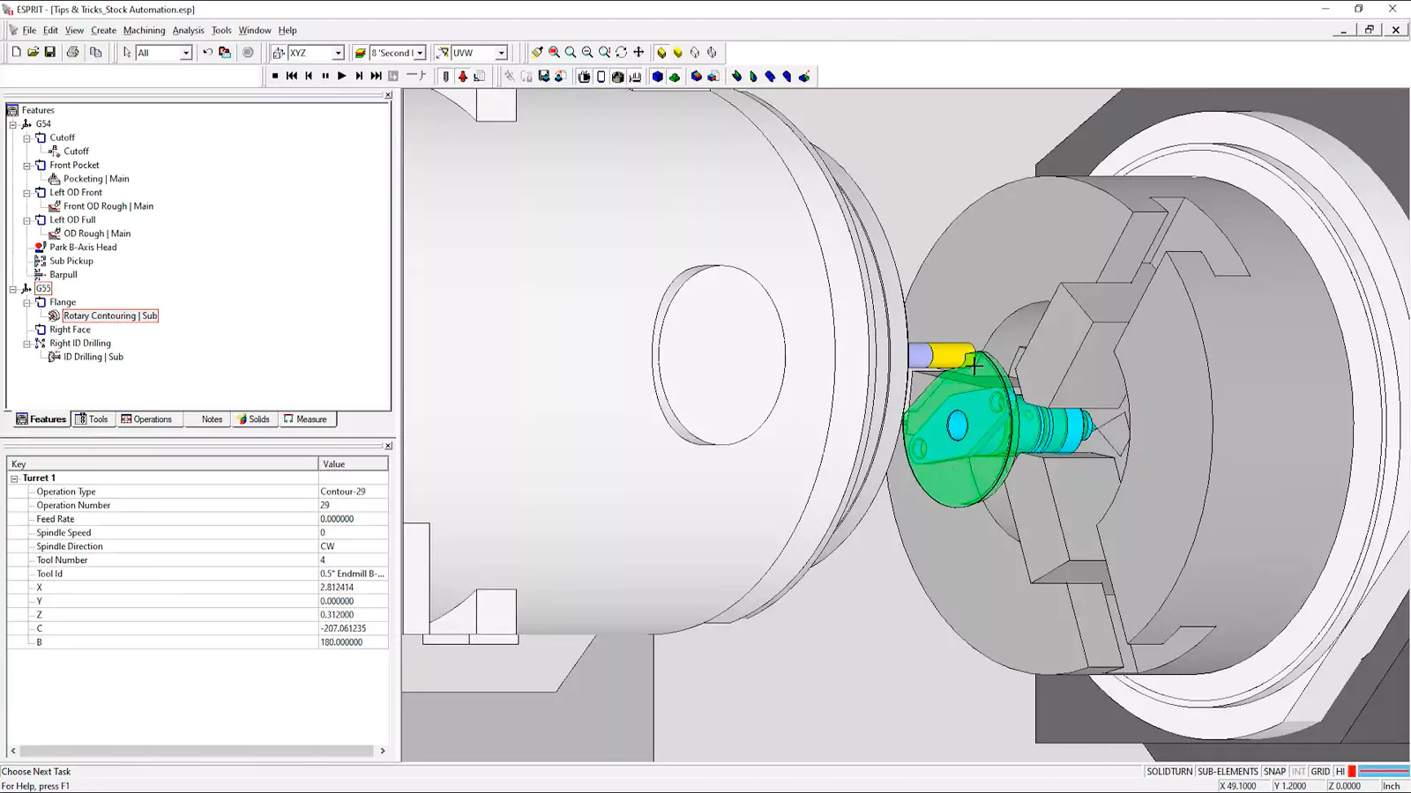The height and width of the screenshot is (793, 1411).
Task: Collapse the Front Pocket feature node
Action: pos(27,166)
